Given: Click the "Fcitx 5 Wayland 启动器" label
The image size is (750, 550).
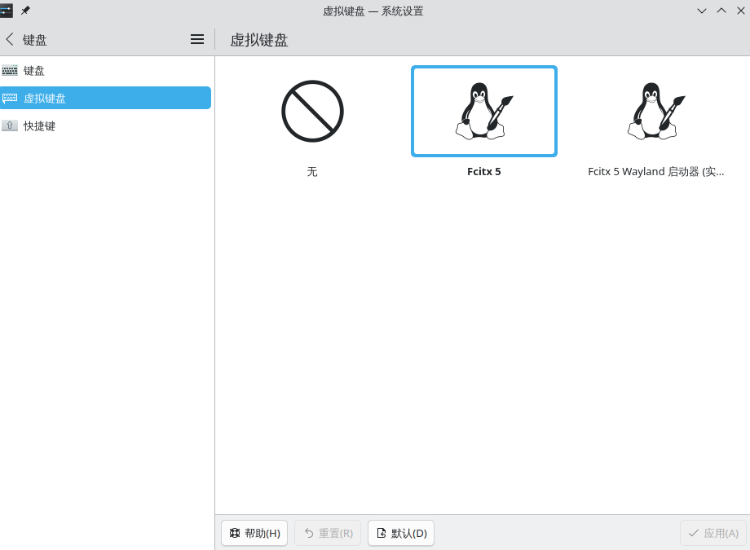Looking at the screenshot, I should (x=656, y=172).
